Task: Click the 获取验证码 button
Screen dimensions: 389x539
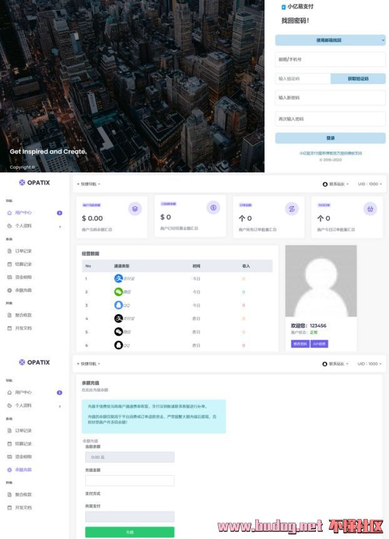Action: 358,79
